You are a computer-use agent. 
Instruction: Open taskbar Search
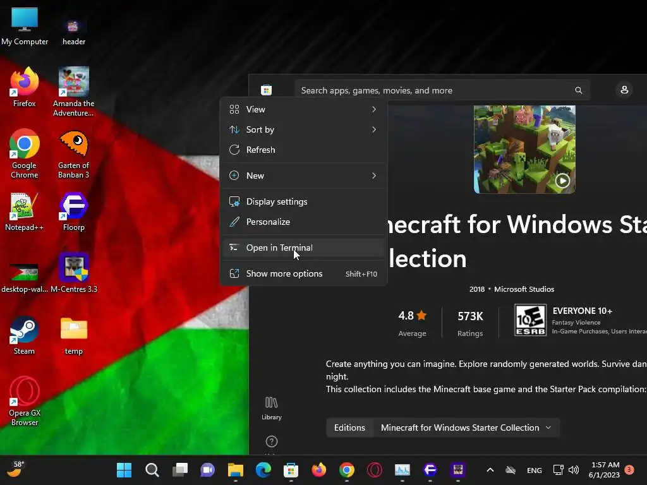[x=152, y=470]
